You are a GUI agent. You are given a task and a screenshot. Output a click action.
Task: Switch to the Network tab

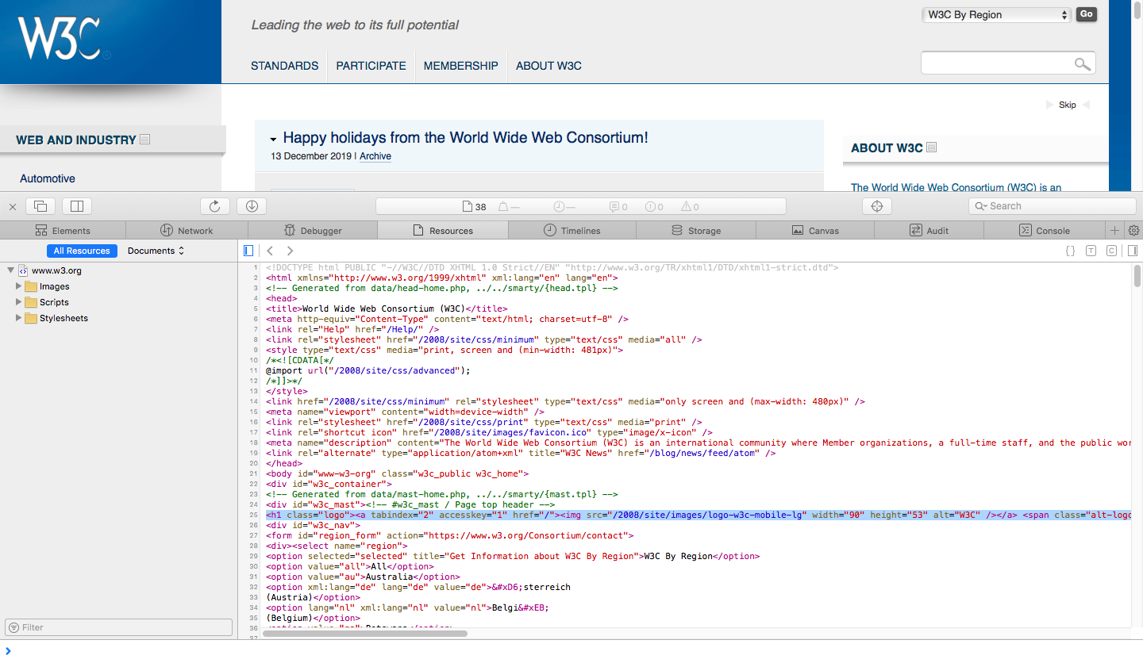point(187,230)
